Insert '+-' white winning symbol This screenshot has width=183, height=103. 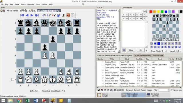coord(134,15)
